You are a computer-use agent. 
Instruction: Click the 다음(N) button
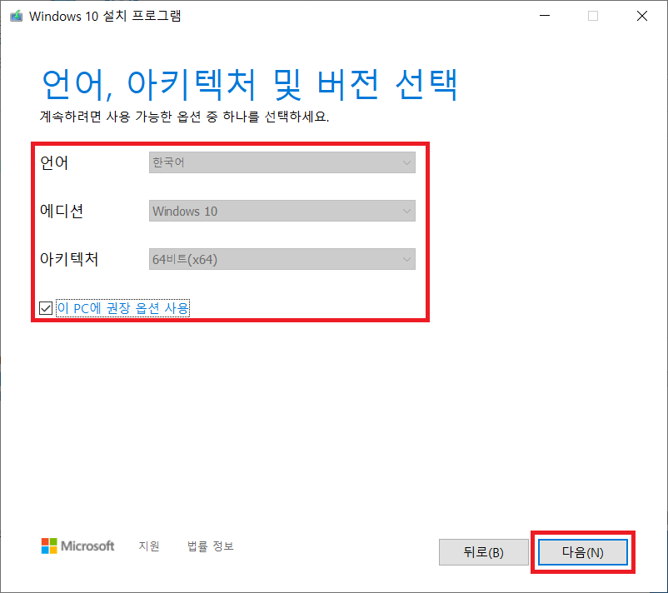coord(582,552)
